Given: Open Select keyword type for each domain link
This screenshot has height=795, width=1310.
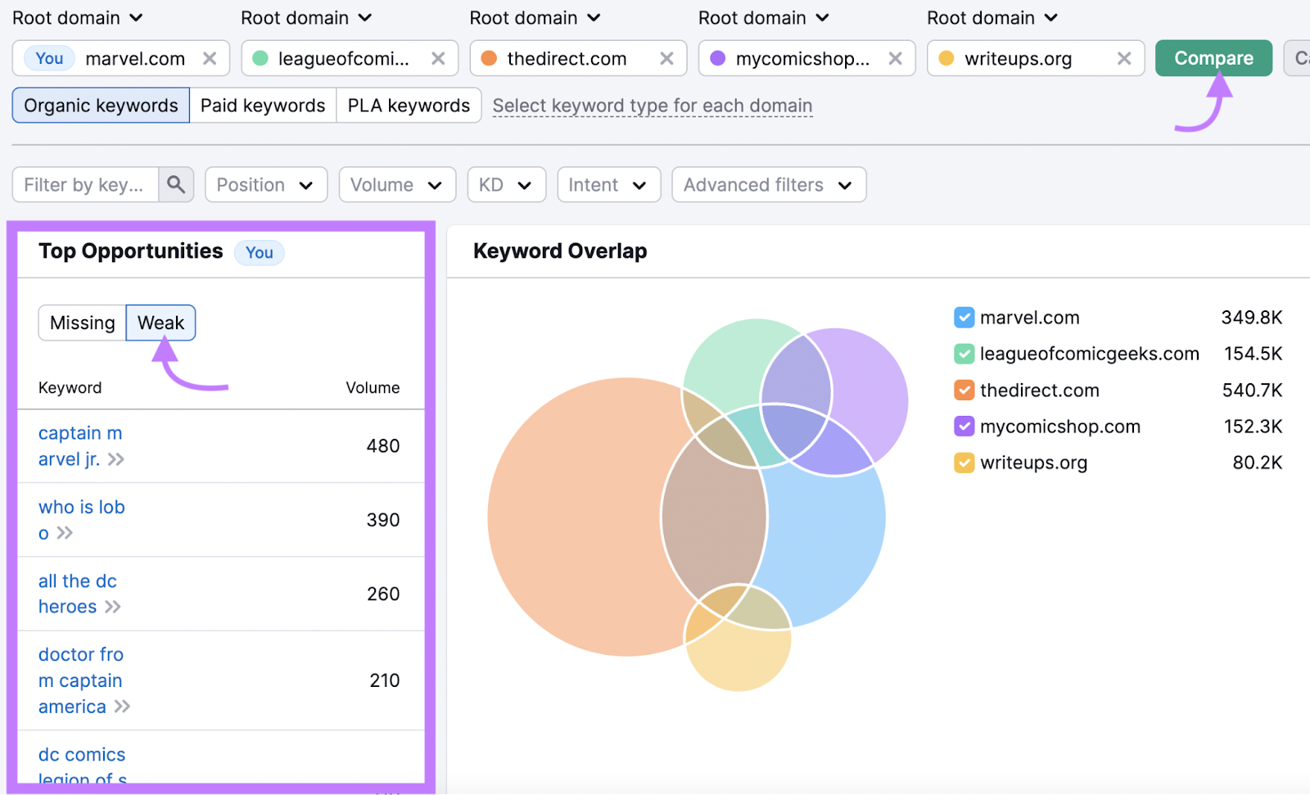Looking at the screenshot, I should tap(652, 106).
